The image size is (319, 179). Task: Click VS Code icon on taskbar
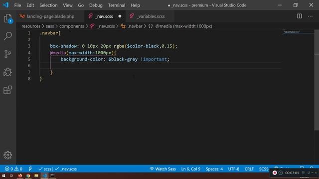coord(44,176)
